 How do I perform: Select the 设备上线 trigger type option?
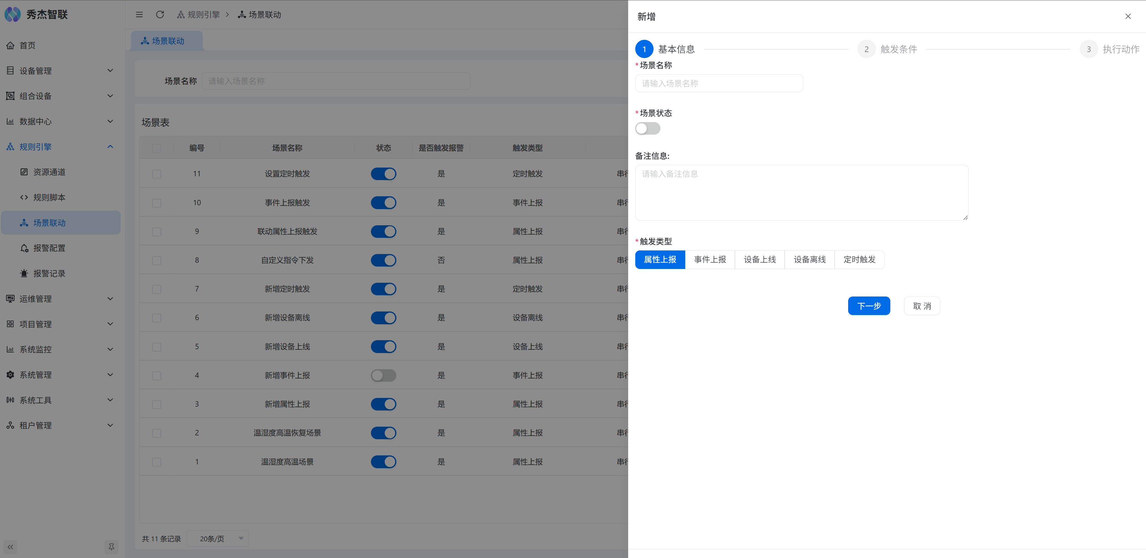click(760, 260)
